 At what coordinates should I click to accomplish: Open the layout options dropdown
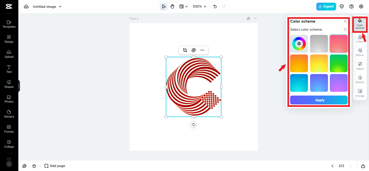(183, 6)
